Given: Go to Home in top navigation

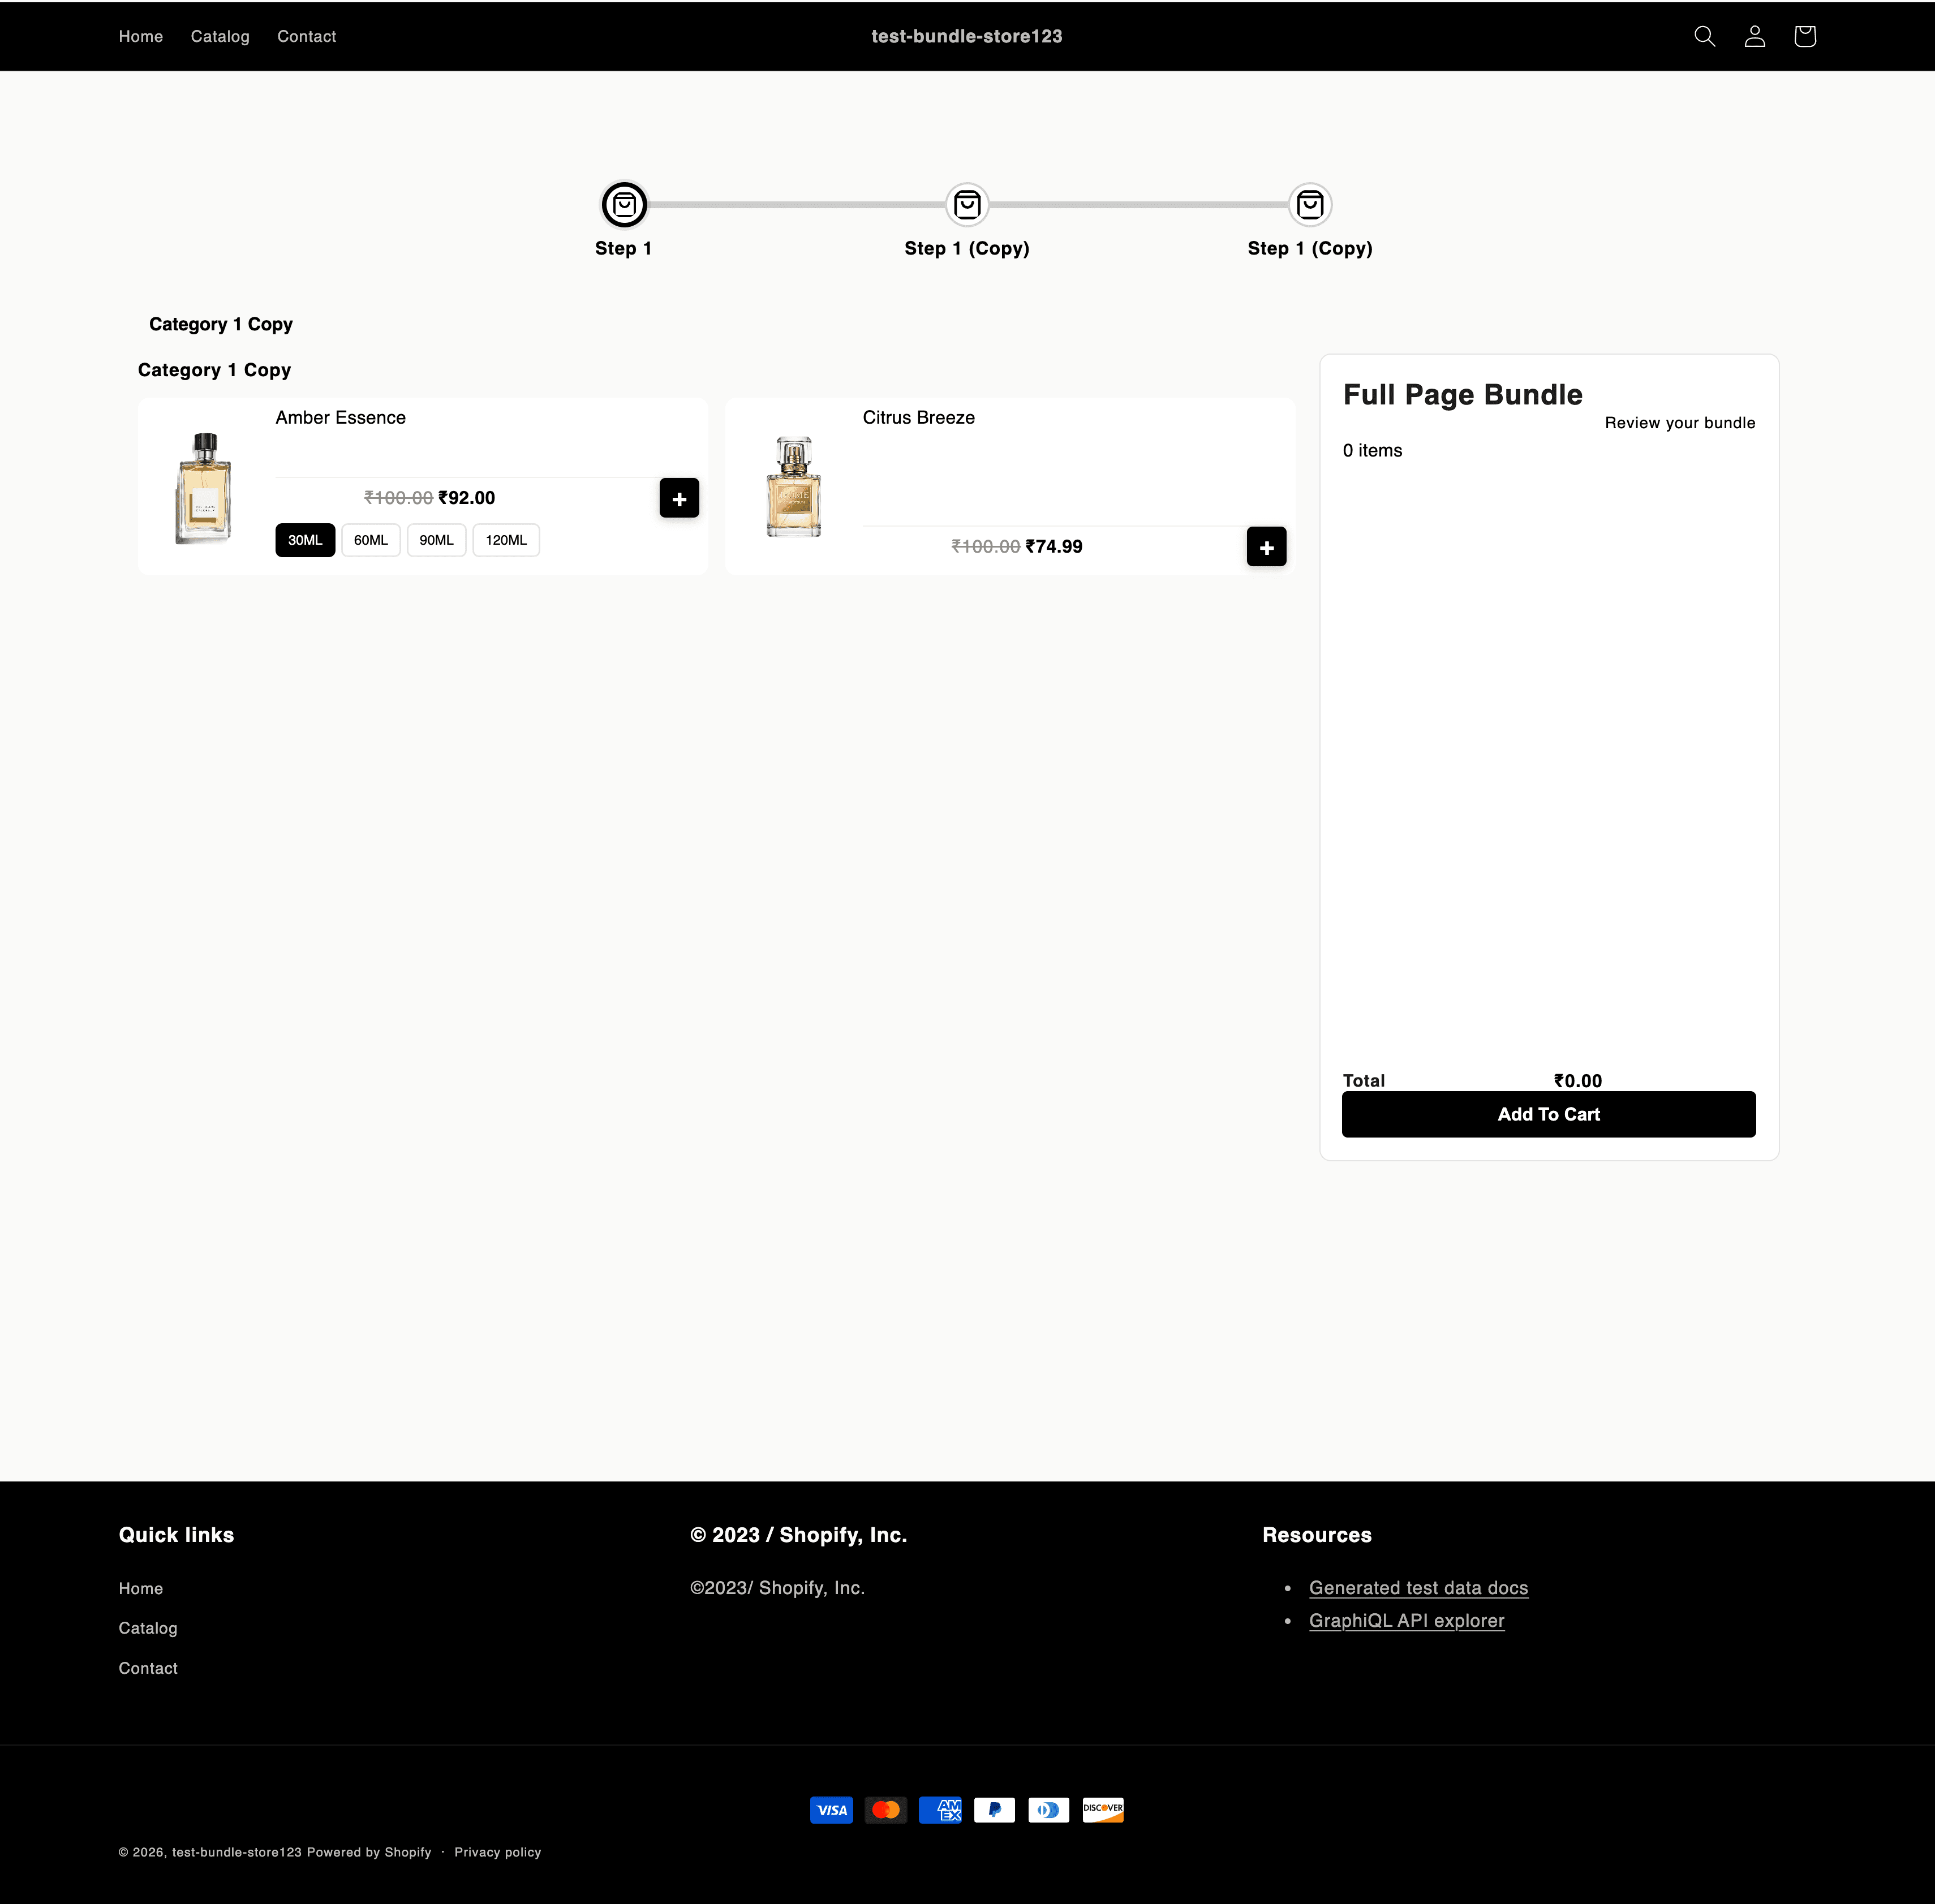Looking at the screenshot, I should click(141, 36).
